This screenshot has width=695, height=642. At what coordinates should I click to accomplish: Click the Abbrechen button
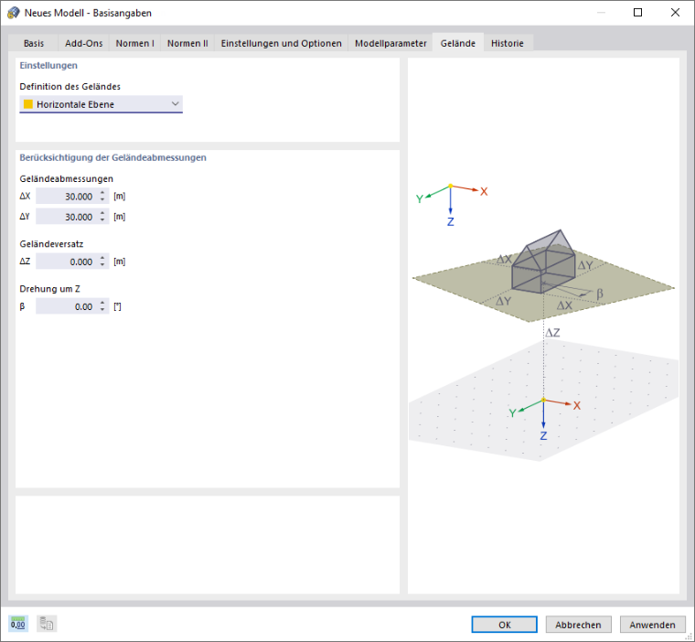[x=579, y=625]
